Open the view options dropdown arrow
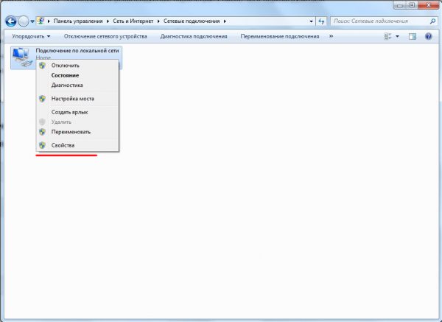This screenshot has width=442, height=322. click(398, 36)
